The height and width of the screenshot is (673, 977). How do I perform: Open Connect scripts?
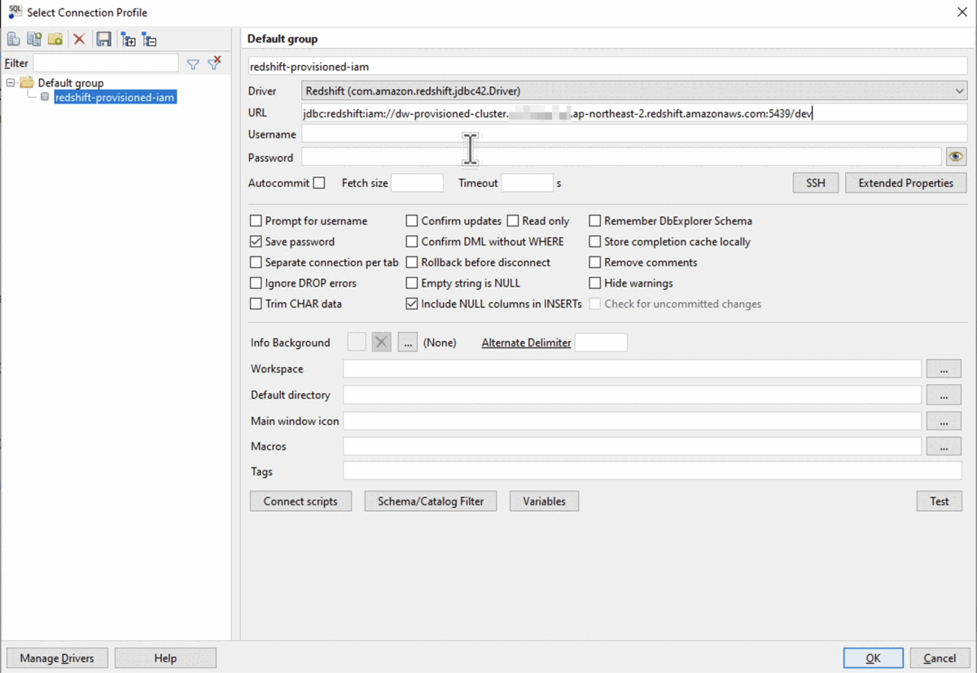coord(300,501)
